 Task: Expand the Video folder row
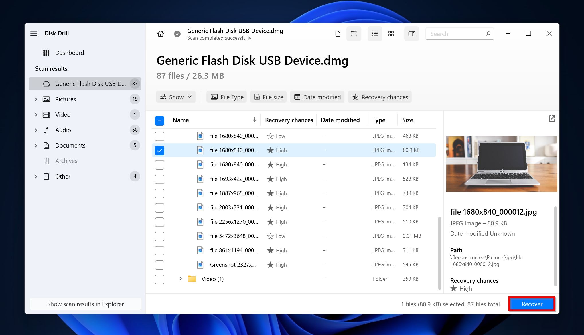click(180, 279)
